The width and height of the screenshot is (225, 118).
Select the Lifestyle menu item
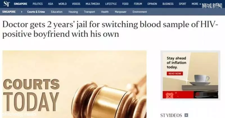click(111, 4)
